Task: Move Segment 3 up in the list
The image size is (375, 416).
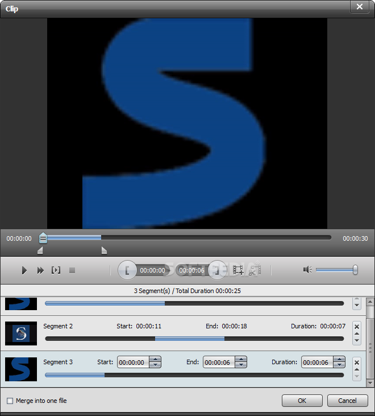Action: pyautogui.click(x=357, y=369)
